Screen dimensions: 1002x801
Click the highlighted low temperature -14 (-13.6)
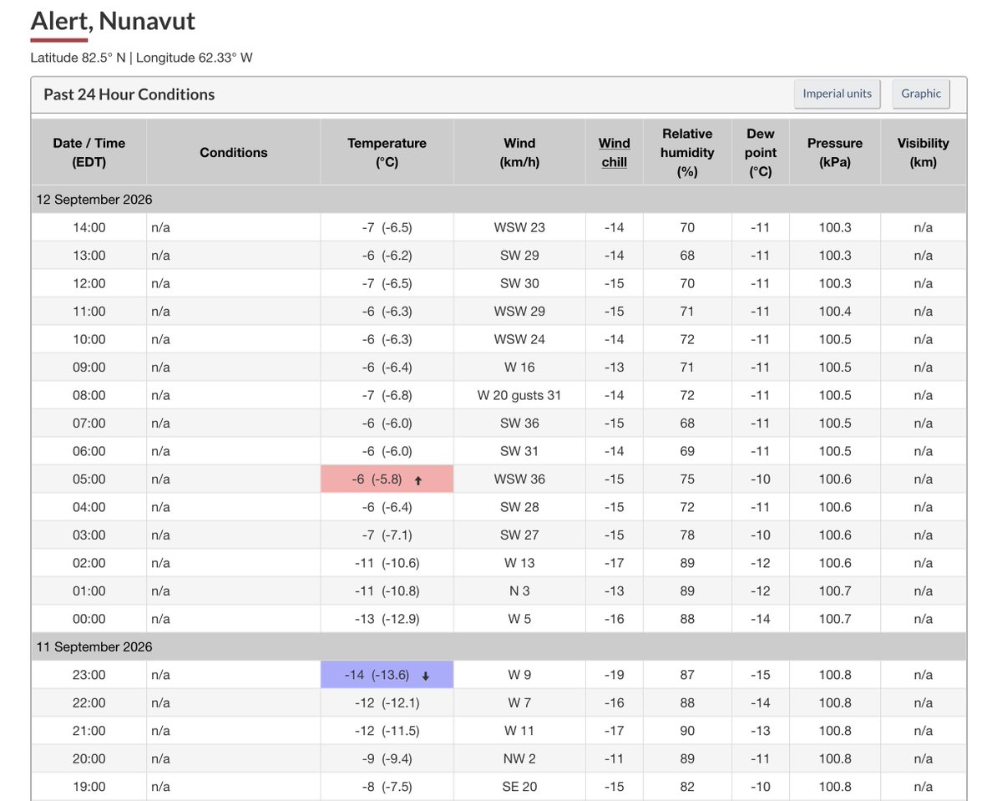point(387,675)
